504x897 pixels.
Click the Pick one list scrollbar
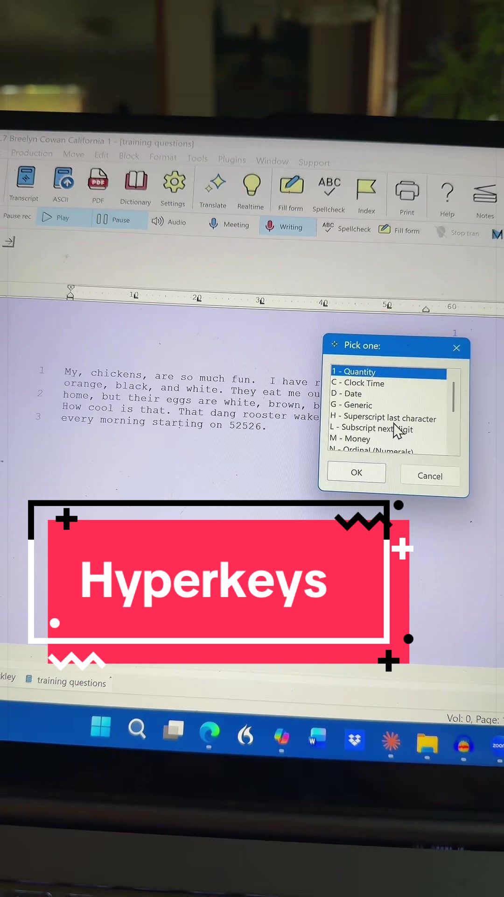[x=453, y=397]
